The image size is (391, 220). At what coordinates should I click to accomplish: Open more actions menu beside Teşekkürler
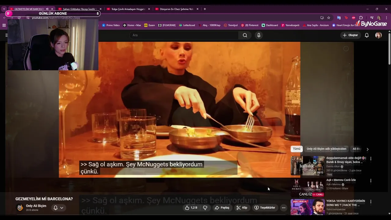(x=283, y=208)
